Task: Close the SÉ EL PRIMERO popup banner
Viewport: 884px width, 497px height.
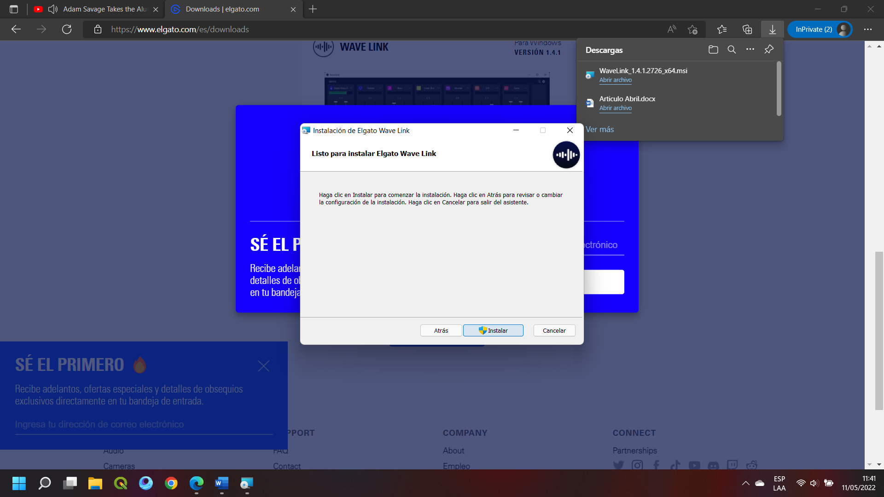Action: (x=263, y=366)
